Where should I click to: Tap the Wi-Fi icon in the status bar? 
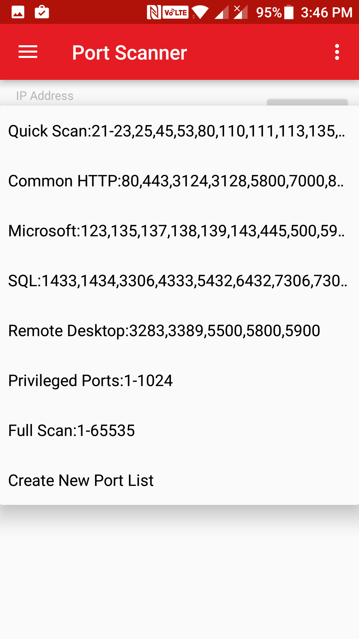click(200, 12)
